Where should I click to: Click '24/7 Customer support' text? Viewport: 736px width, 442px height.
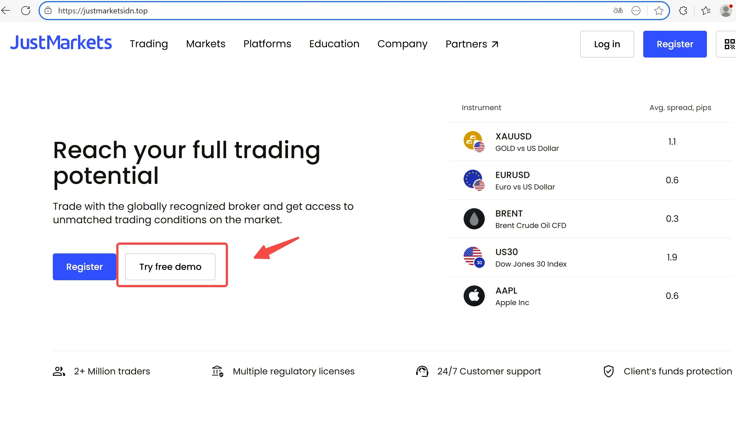pos(489,371)
